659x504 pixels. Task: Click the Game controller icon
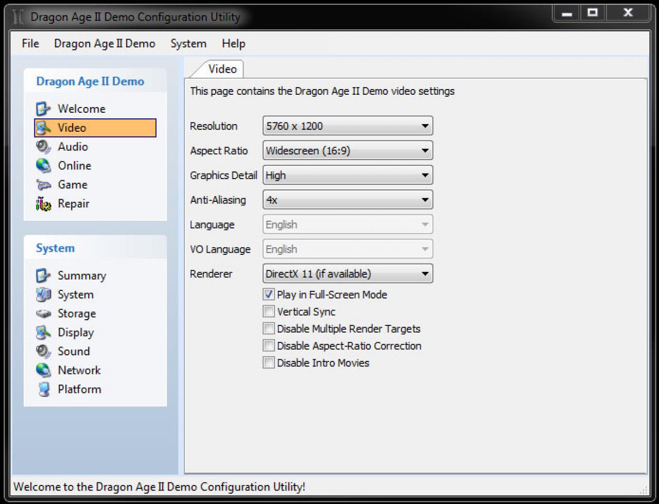click(43, 185)
